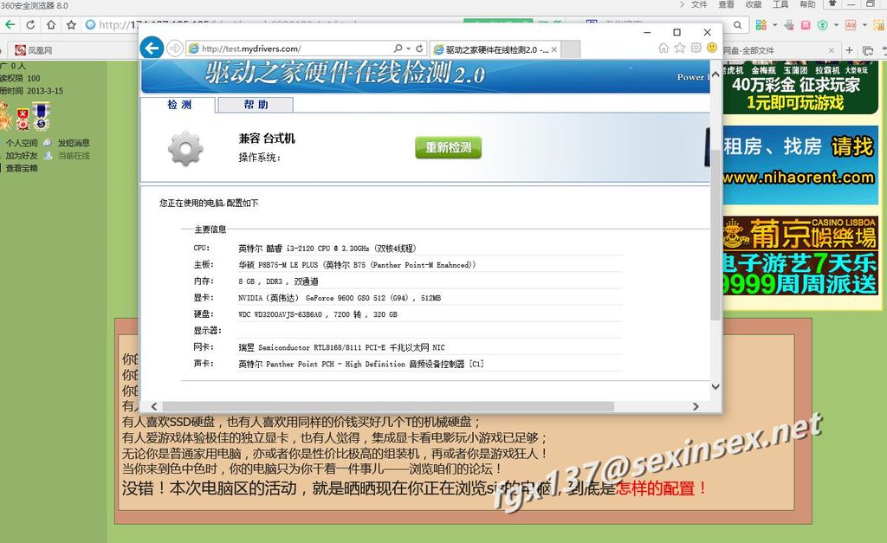Refresh page in IE address bar

pos(419,48)
